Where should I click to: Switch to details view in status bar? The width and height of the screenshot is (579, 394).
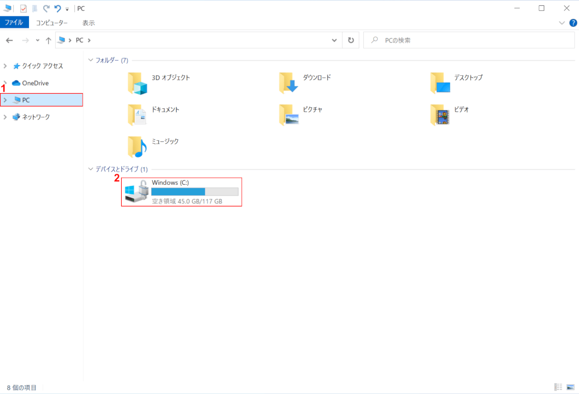[x=558, y=388]
